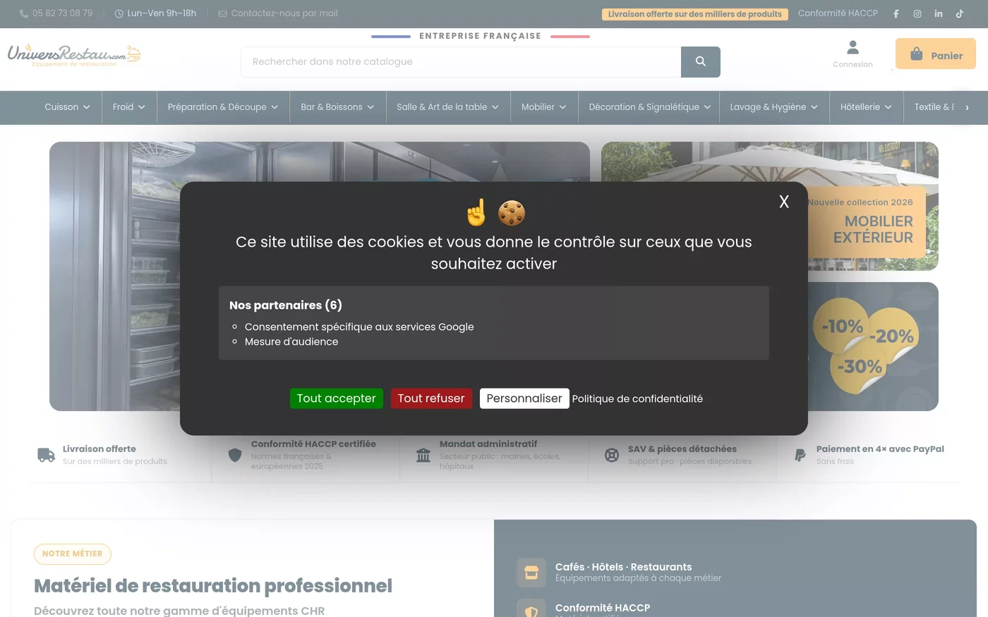The image size is (988, 617).
Task: Open the TikTok icon in top bar
Action: [960, 13]
